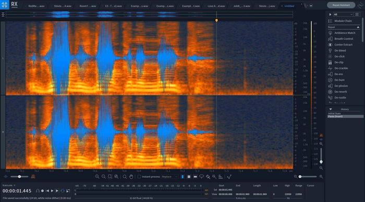
Task: Toggle headphone monitoring icon
Action: click(x=38, y=191)
